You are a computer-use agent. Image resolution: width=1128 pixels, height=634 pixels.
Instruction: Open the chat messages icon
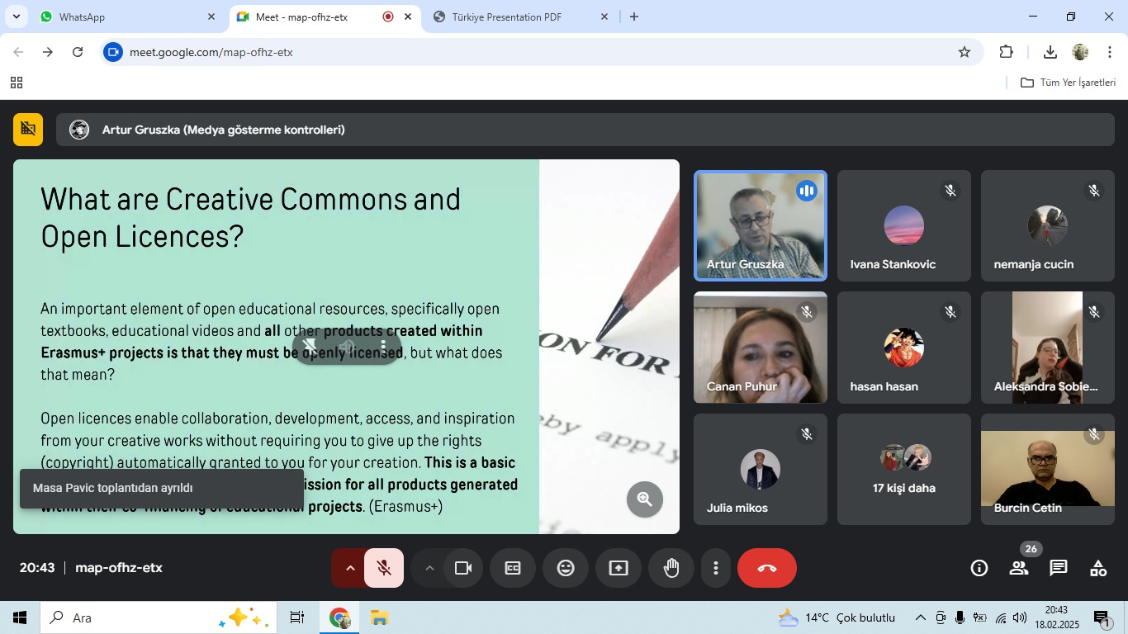point(1058,568)
